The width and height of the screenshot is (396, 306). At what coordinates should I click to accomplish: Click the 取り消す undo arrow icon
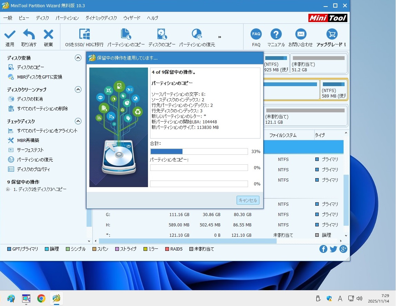coord(29,34)
